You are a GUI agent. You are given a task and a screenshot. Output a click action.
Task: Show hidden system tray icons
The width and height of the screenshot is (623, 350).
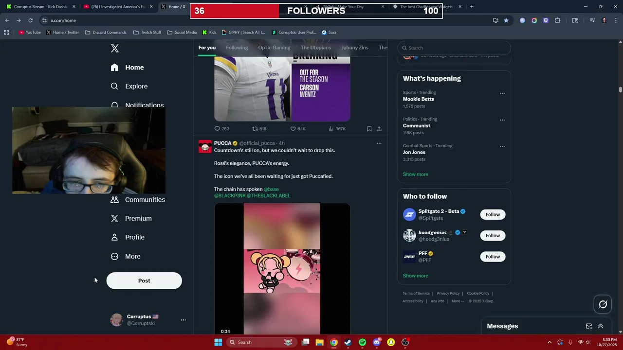pos(550,342)
